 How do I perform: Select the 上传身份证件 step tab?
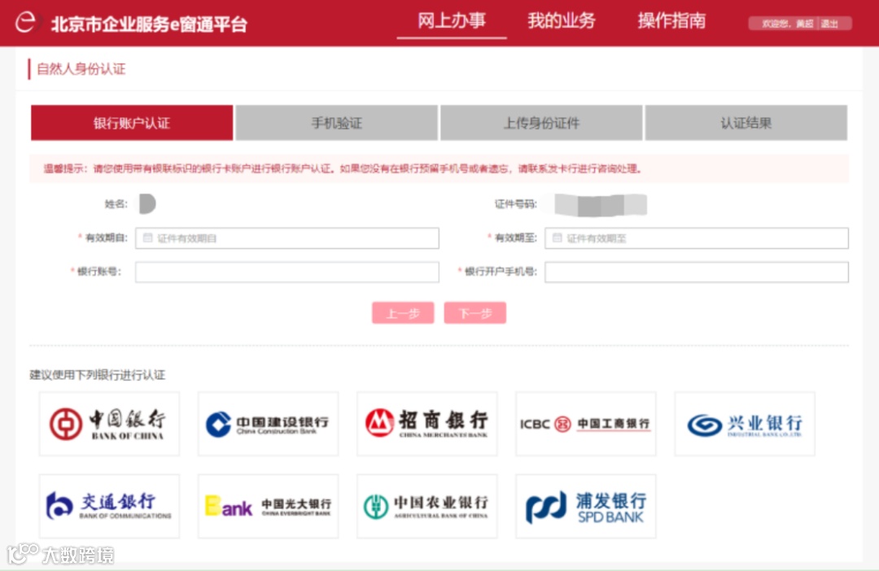tap(541, 123)
